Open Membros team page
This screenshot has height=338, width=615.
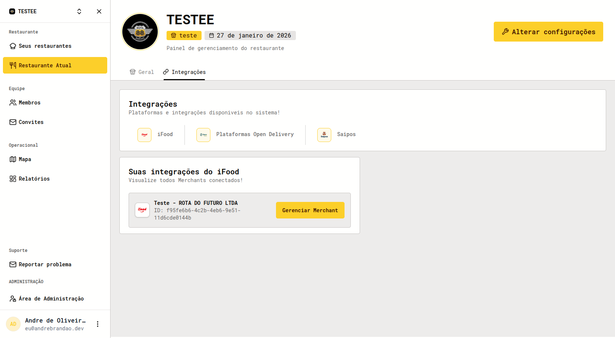55,103
